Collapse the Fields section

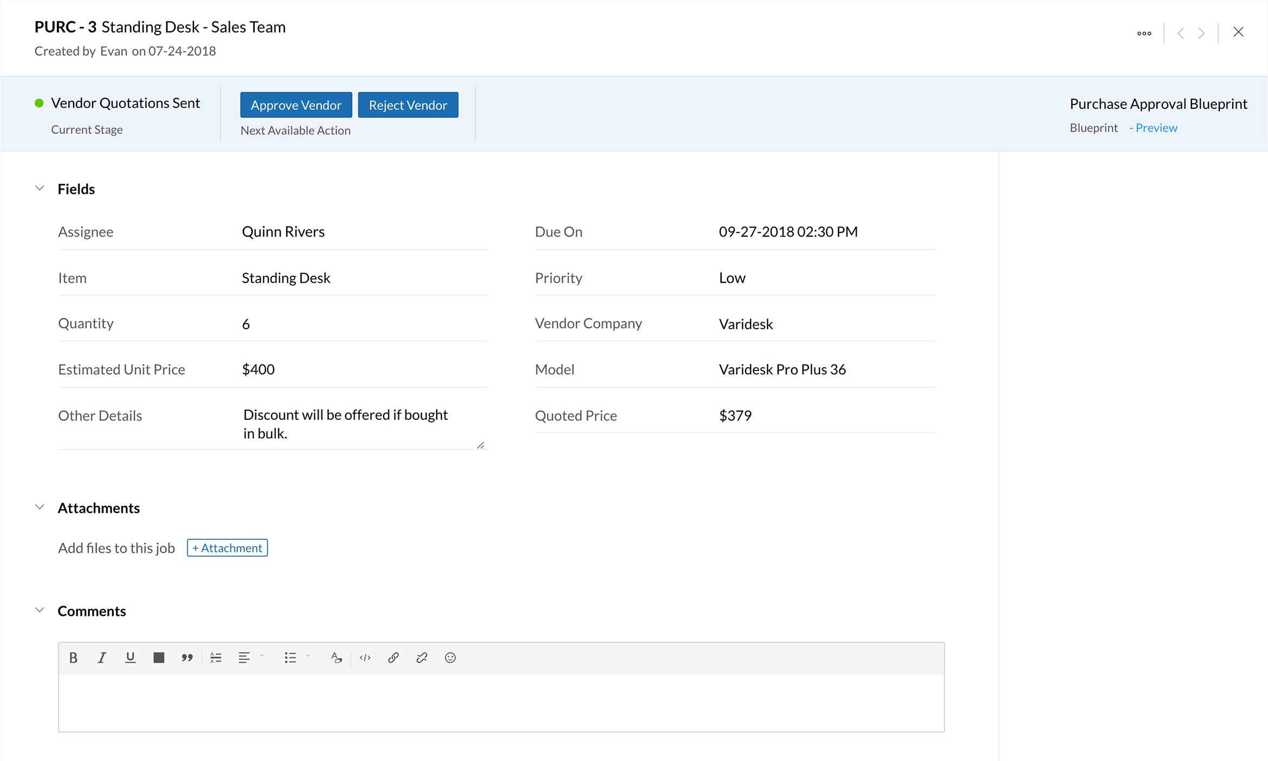(40, 188)
